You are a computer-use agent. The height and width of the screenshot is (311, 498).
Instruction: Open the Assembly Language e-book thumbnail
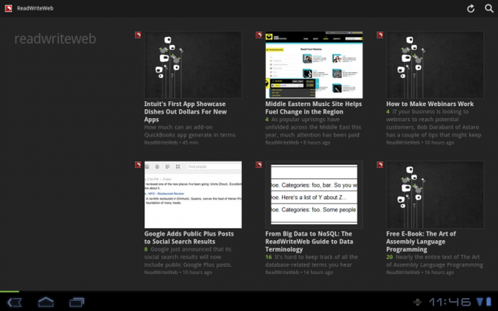tap(435, 194)
